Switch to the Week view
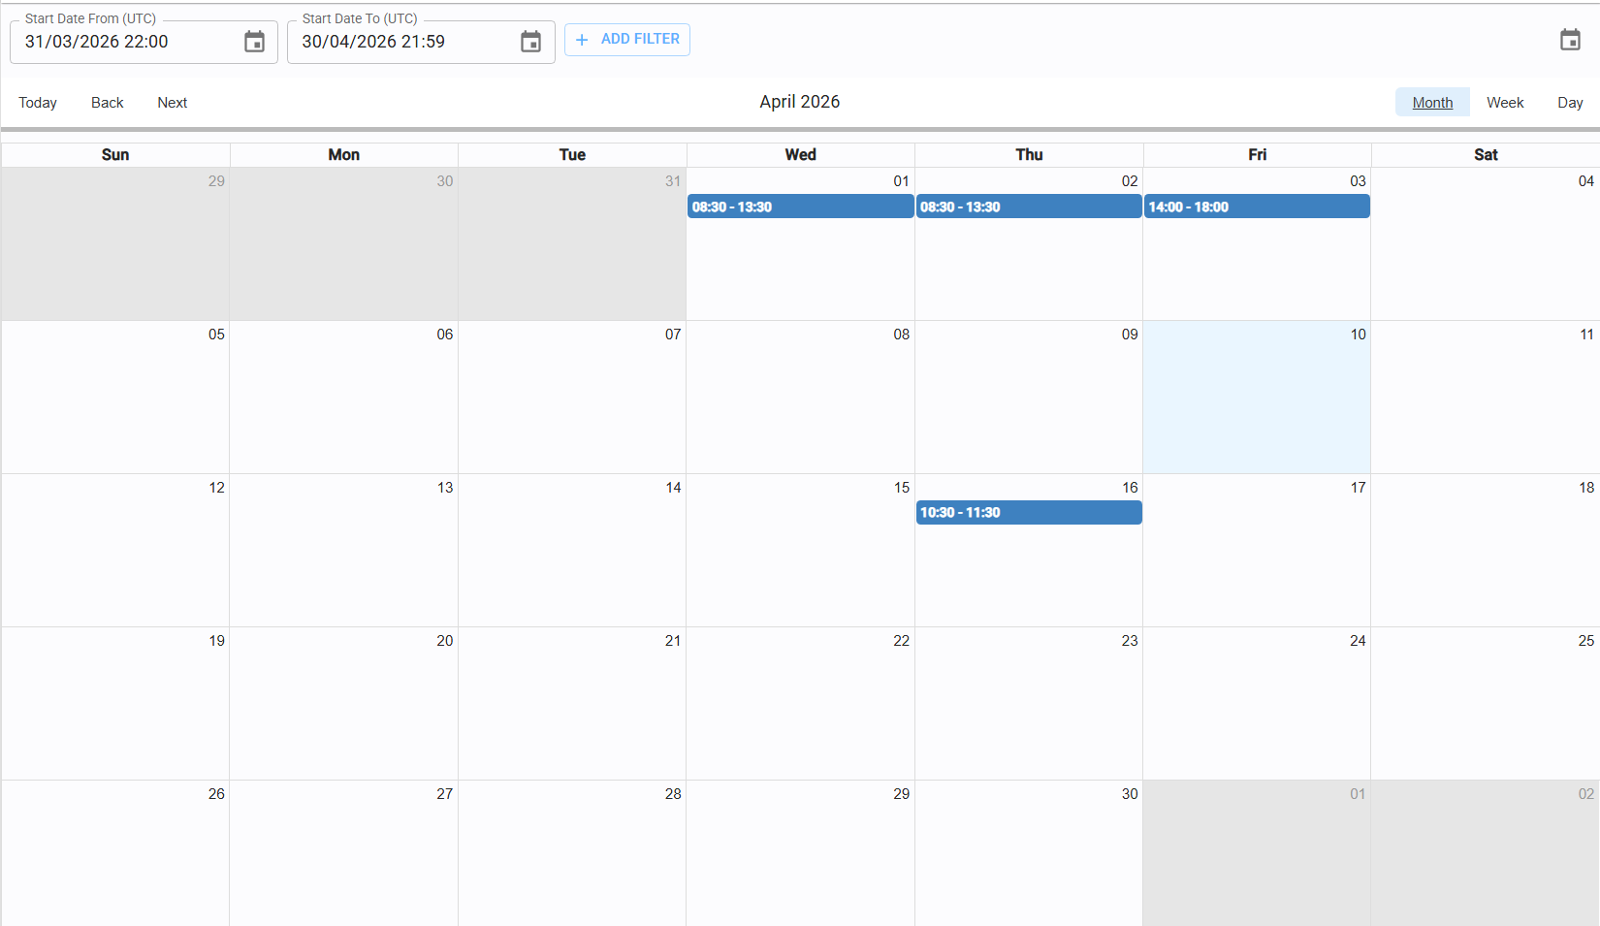Viewport: 1600px width, 926px height. coord(1505,103)
